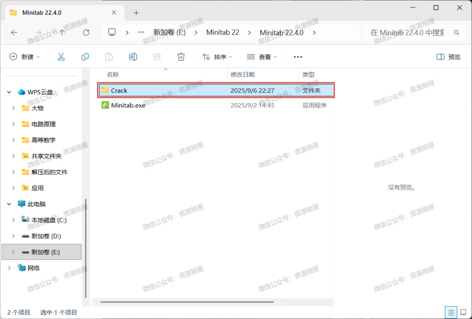Select 此电脑 in navigation pane
The image size is (472, 319).
coord(36,204)
